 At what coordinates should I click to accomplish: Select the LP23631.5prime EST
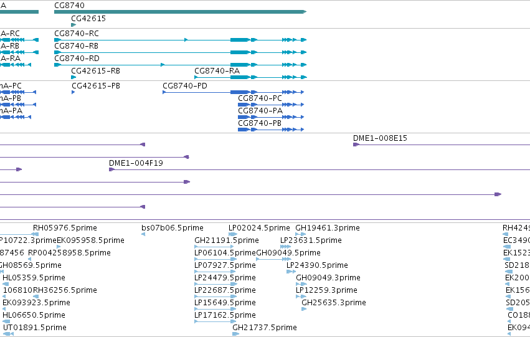tap(285, 247)
